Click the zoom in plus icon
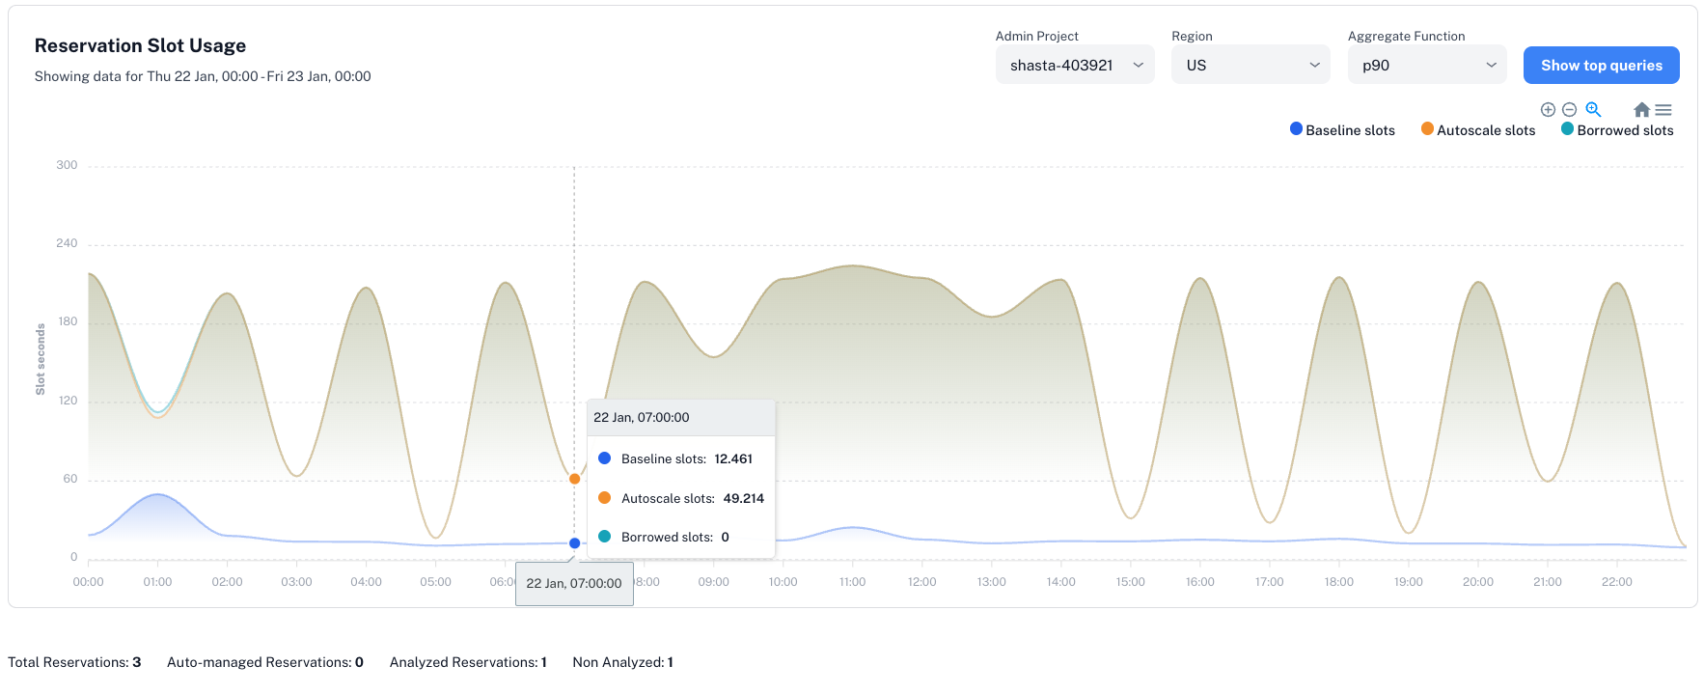This screenshot has height=694, width=1704. (x=1548, y=110)
